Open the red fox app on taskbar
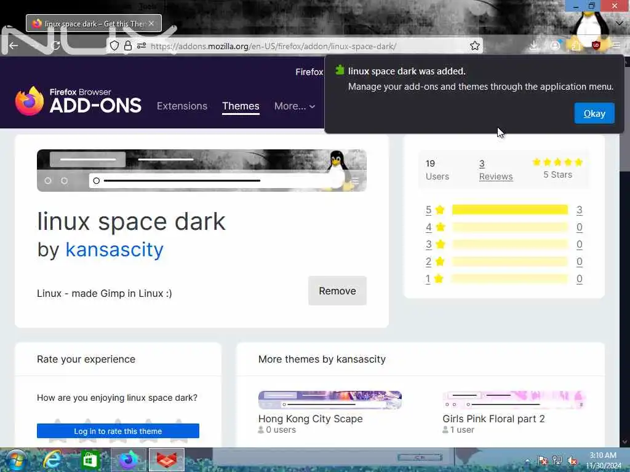Viewport: 630px width, 472px height. pyautogui.click(x=167, y=460)
